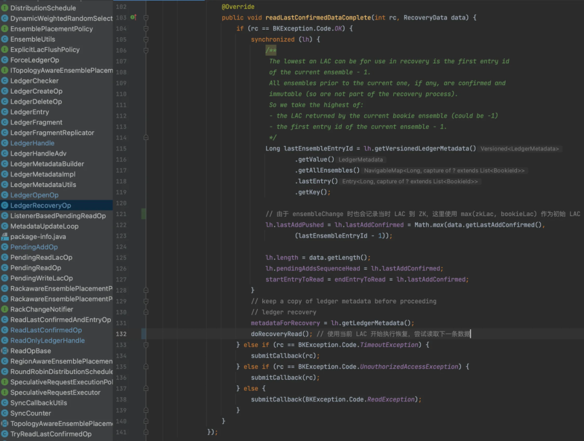This screenshot has width=584, height=441.
Task: Open DistributionSchedule in the project tree
Action: tap(43, 8)
